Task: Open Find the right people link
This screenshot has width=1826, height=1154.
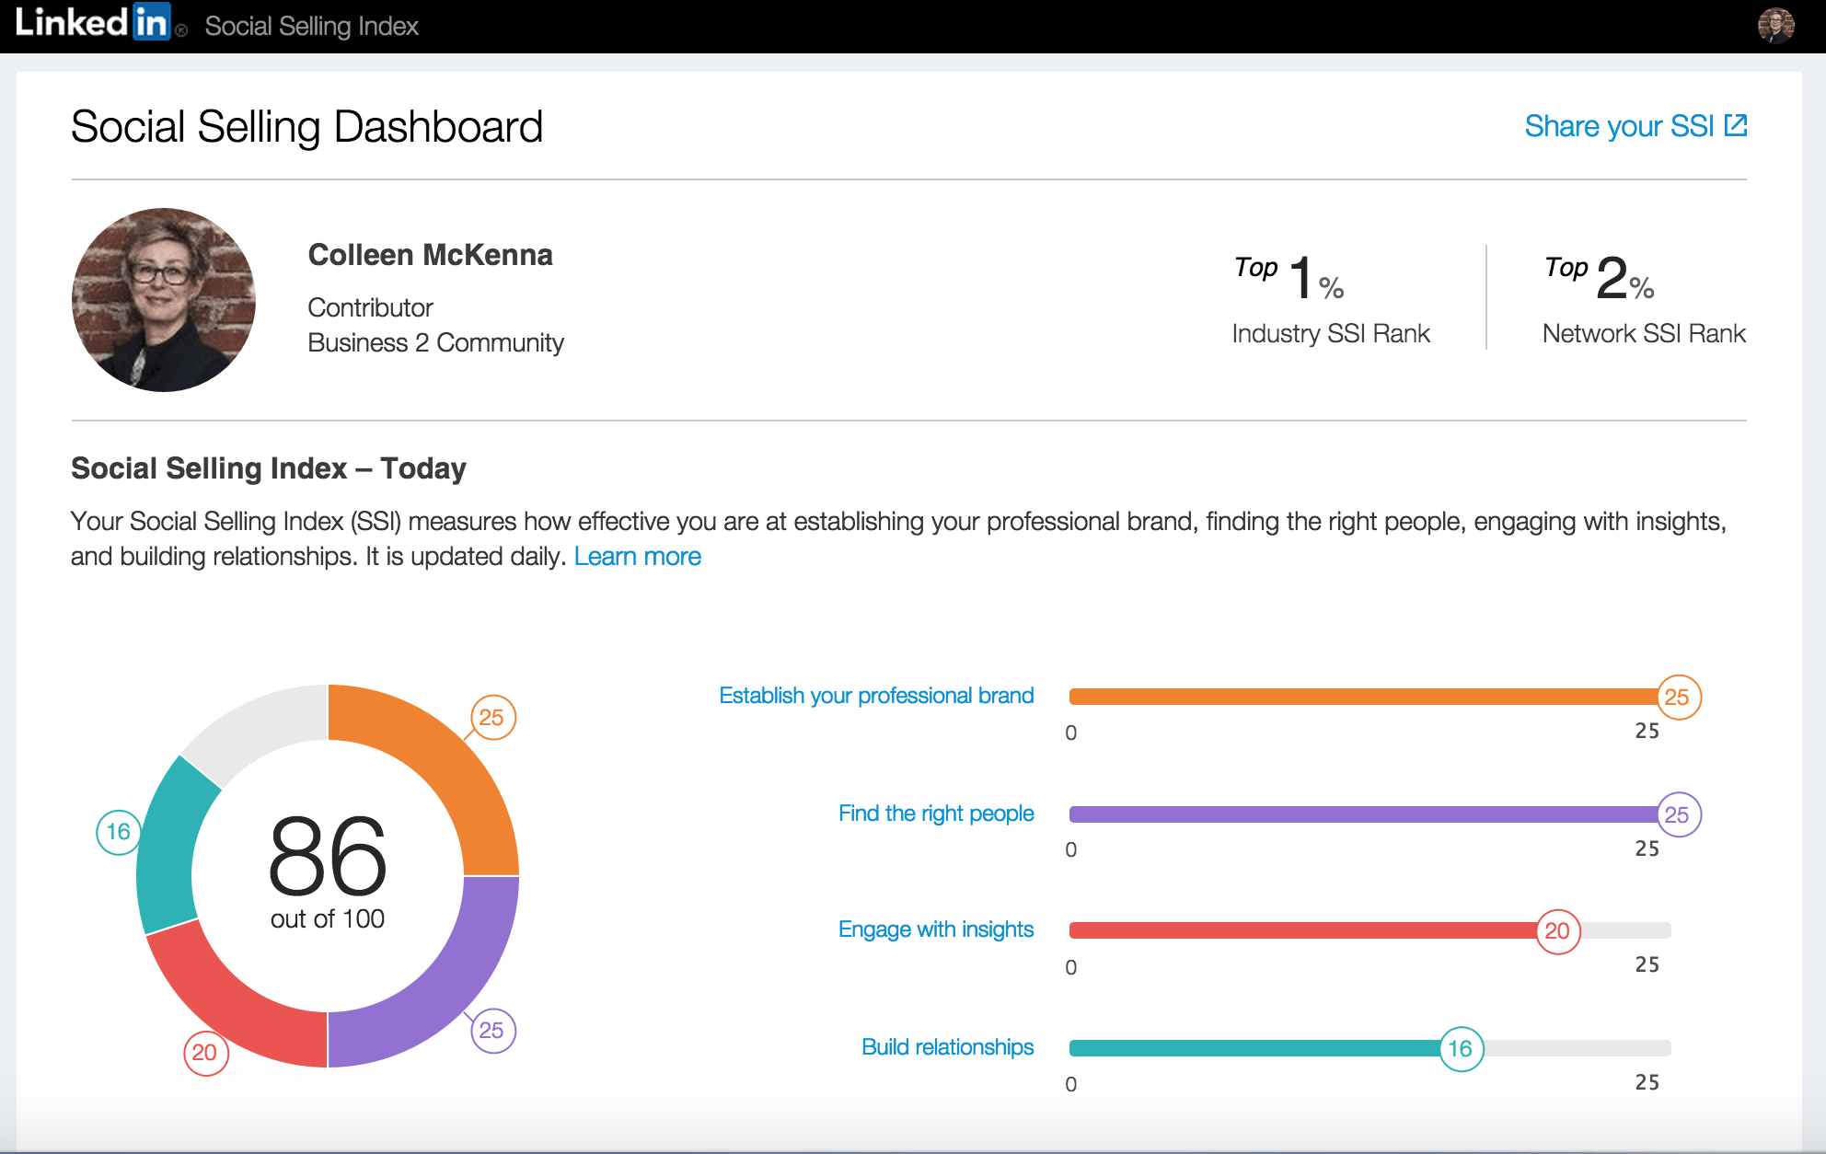Action: click(x=936, y=814)
